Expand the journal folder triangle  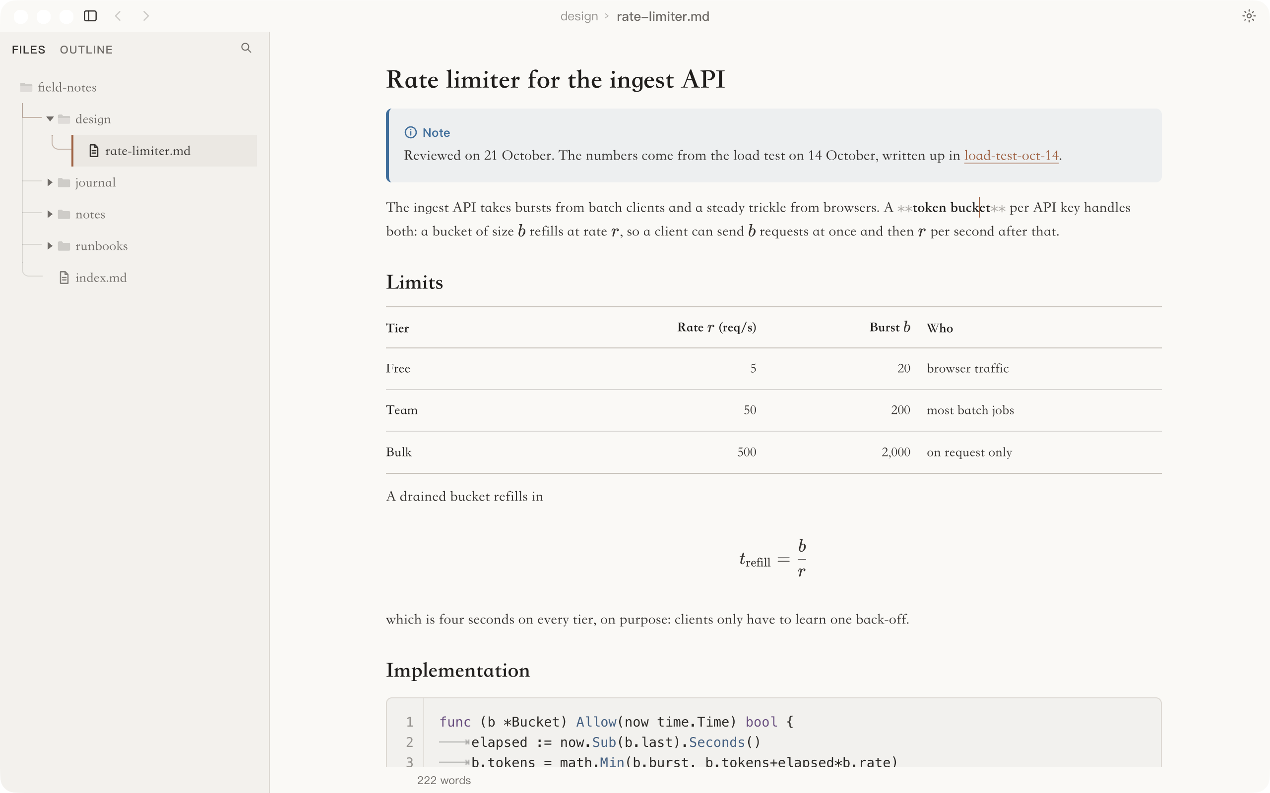coord(50,182)
